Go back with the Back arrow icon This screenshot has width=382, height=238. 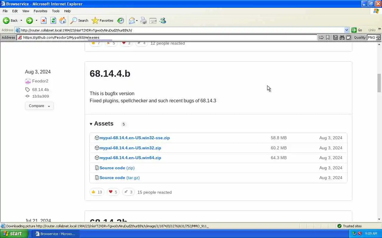click(6, 21)
